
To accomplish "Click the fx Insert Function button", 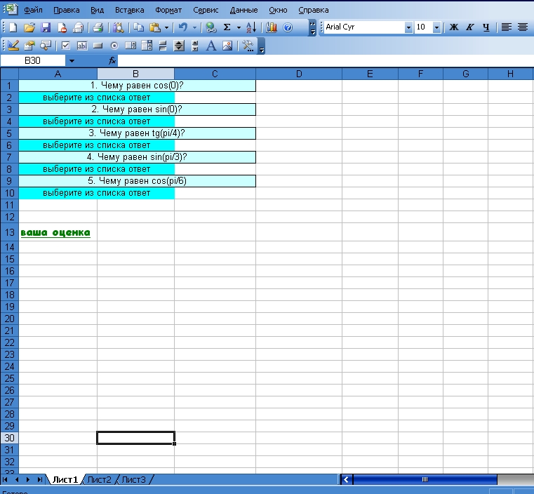I will pyautogui.click(x=112, y=60).
